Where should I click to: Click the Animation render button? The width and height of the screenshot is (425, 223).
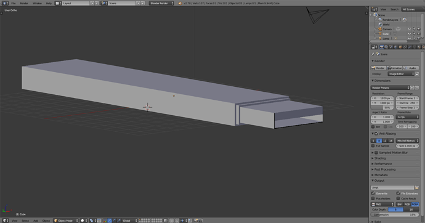pyautogui.click(x=395, y=68)
